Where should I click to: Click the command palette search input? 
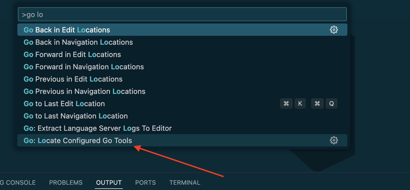pyautogui.click(x=182, y=14)
